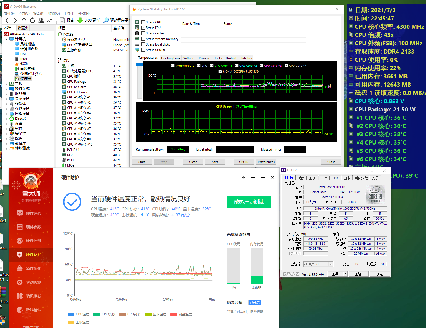Click 驱动程序更新 magnifier toolbar button
The height and width of the screenshot is (328, 426).
pos(116,20)
